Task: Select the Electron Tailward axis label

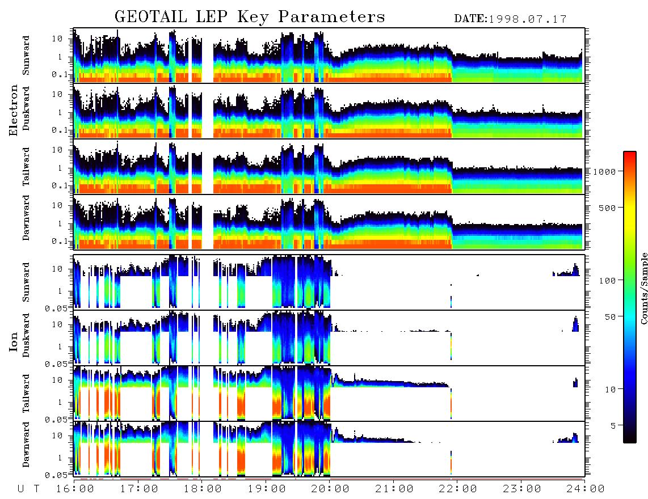Action: click(x=26, y=166)
